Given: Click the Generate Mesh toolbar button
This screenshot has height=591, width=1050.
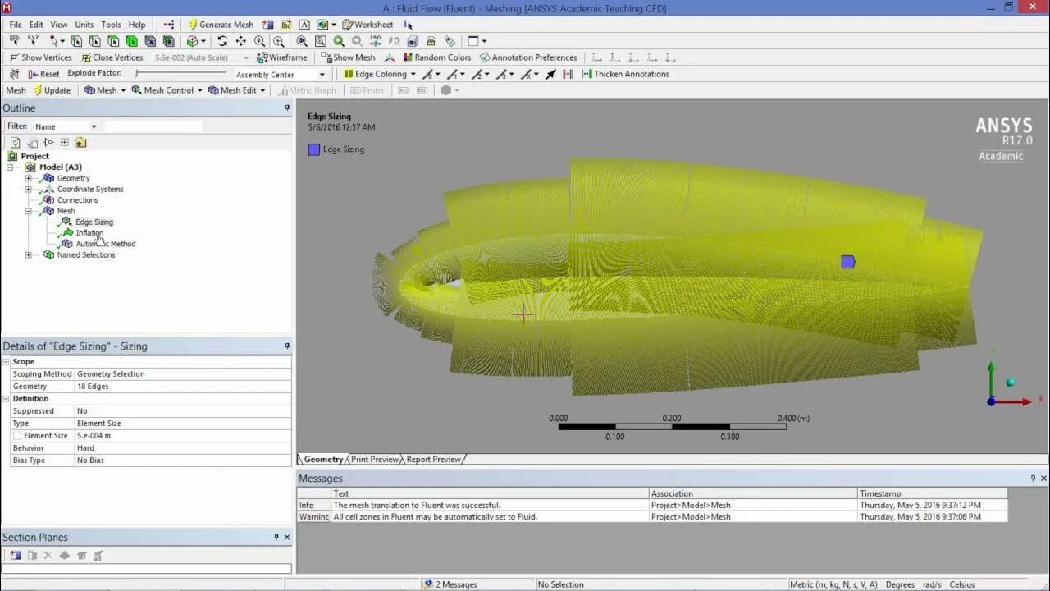Looking at the screenshot, I should pyautogui.click(x=221, y=25).
